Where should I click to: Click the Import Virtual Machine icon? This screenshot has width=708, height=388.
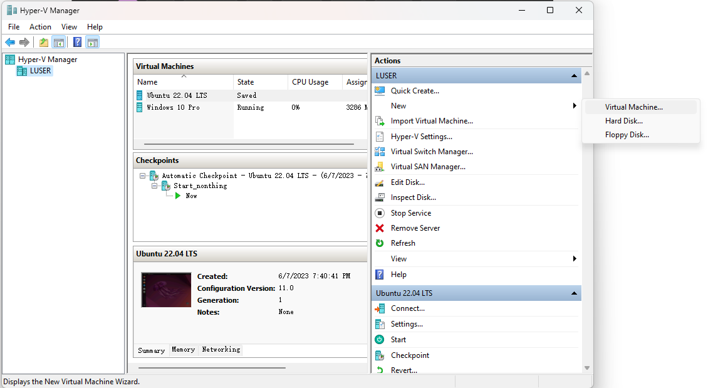point(380,121)
